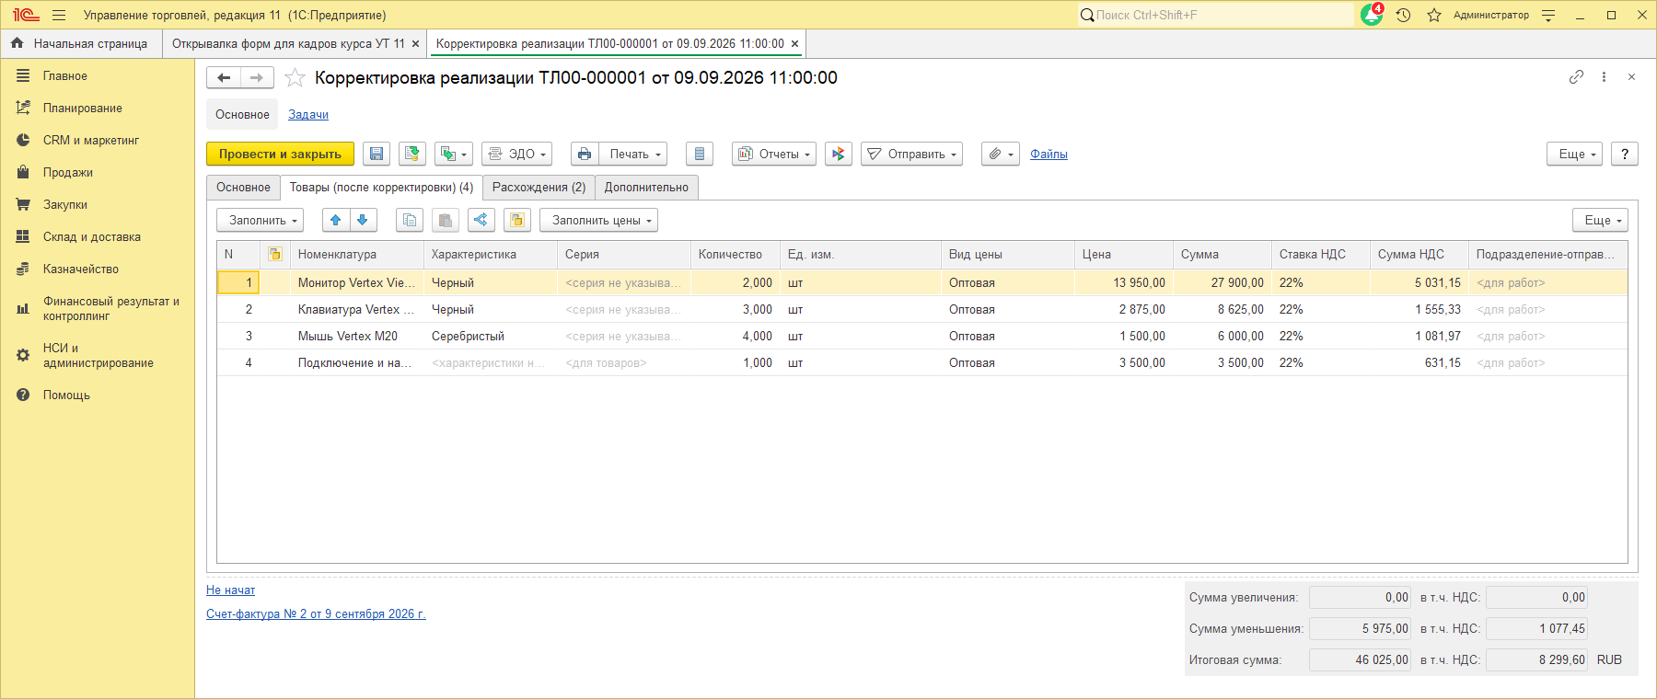
Task: Expand the Печать dropdown
Action: (633, 155)
